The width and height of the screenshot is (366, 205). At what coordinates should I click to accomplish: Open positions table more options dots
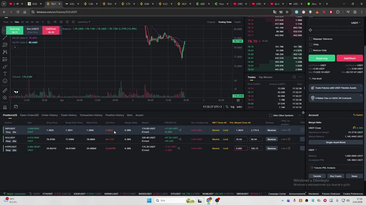[x=300, y=115]
